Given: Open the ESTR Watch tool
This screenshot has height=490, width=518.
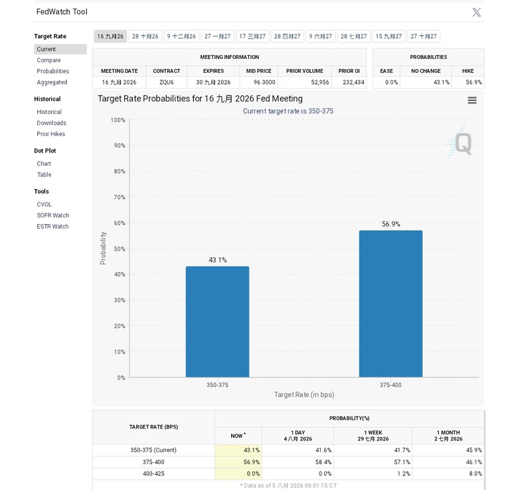Looking at the screenshot, I should 52,227.
